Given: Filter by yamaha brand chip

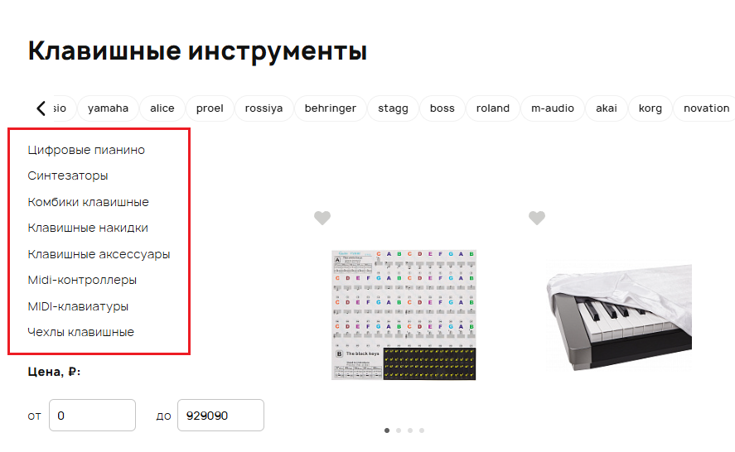Looking at the screenshot, I should click(108, 108).
